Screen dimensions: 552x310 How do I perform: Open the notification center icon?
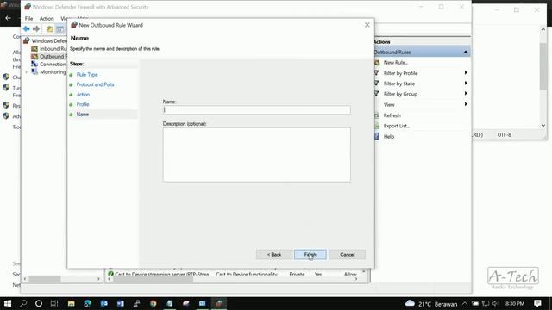click(537, 303)
